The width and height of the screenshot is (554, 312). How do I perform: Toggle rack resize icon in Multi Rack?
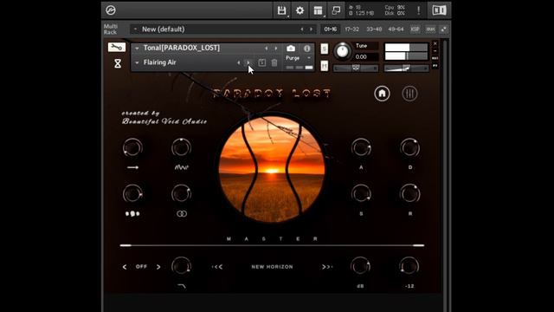coord(444,29)
